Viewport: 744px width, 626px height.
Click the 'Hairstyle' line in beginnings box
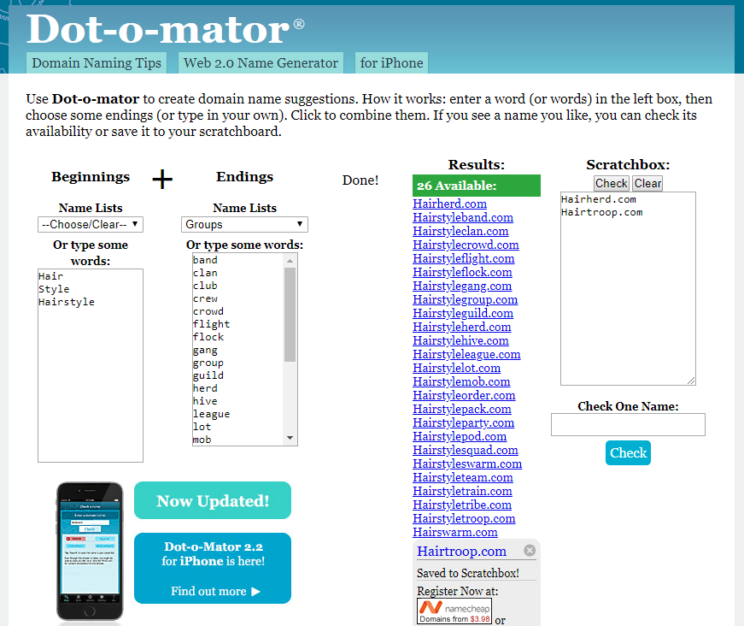(x=67, y=302)
